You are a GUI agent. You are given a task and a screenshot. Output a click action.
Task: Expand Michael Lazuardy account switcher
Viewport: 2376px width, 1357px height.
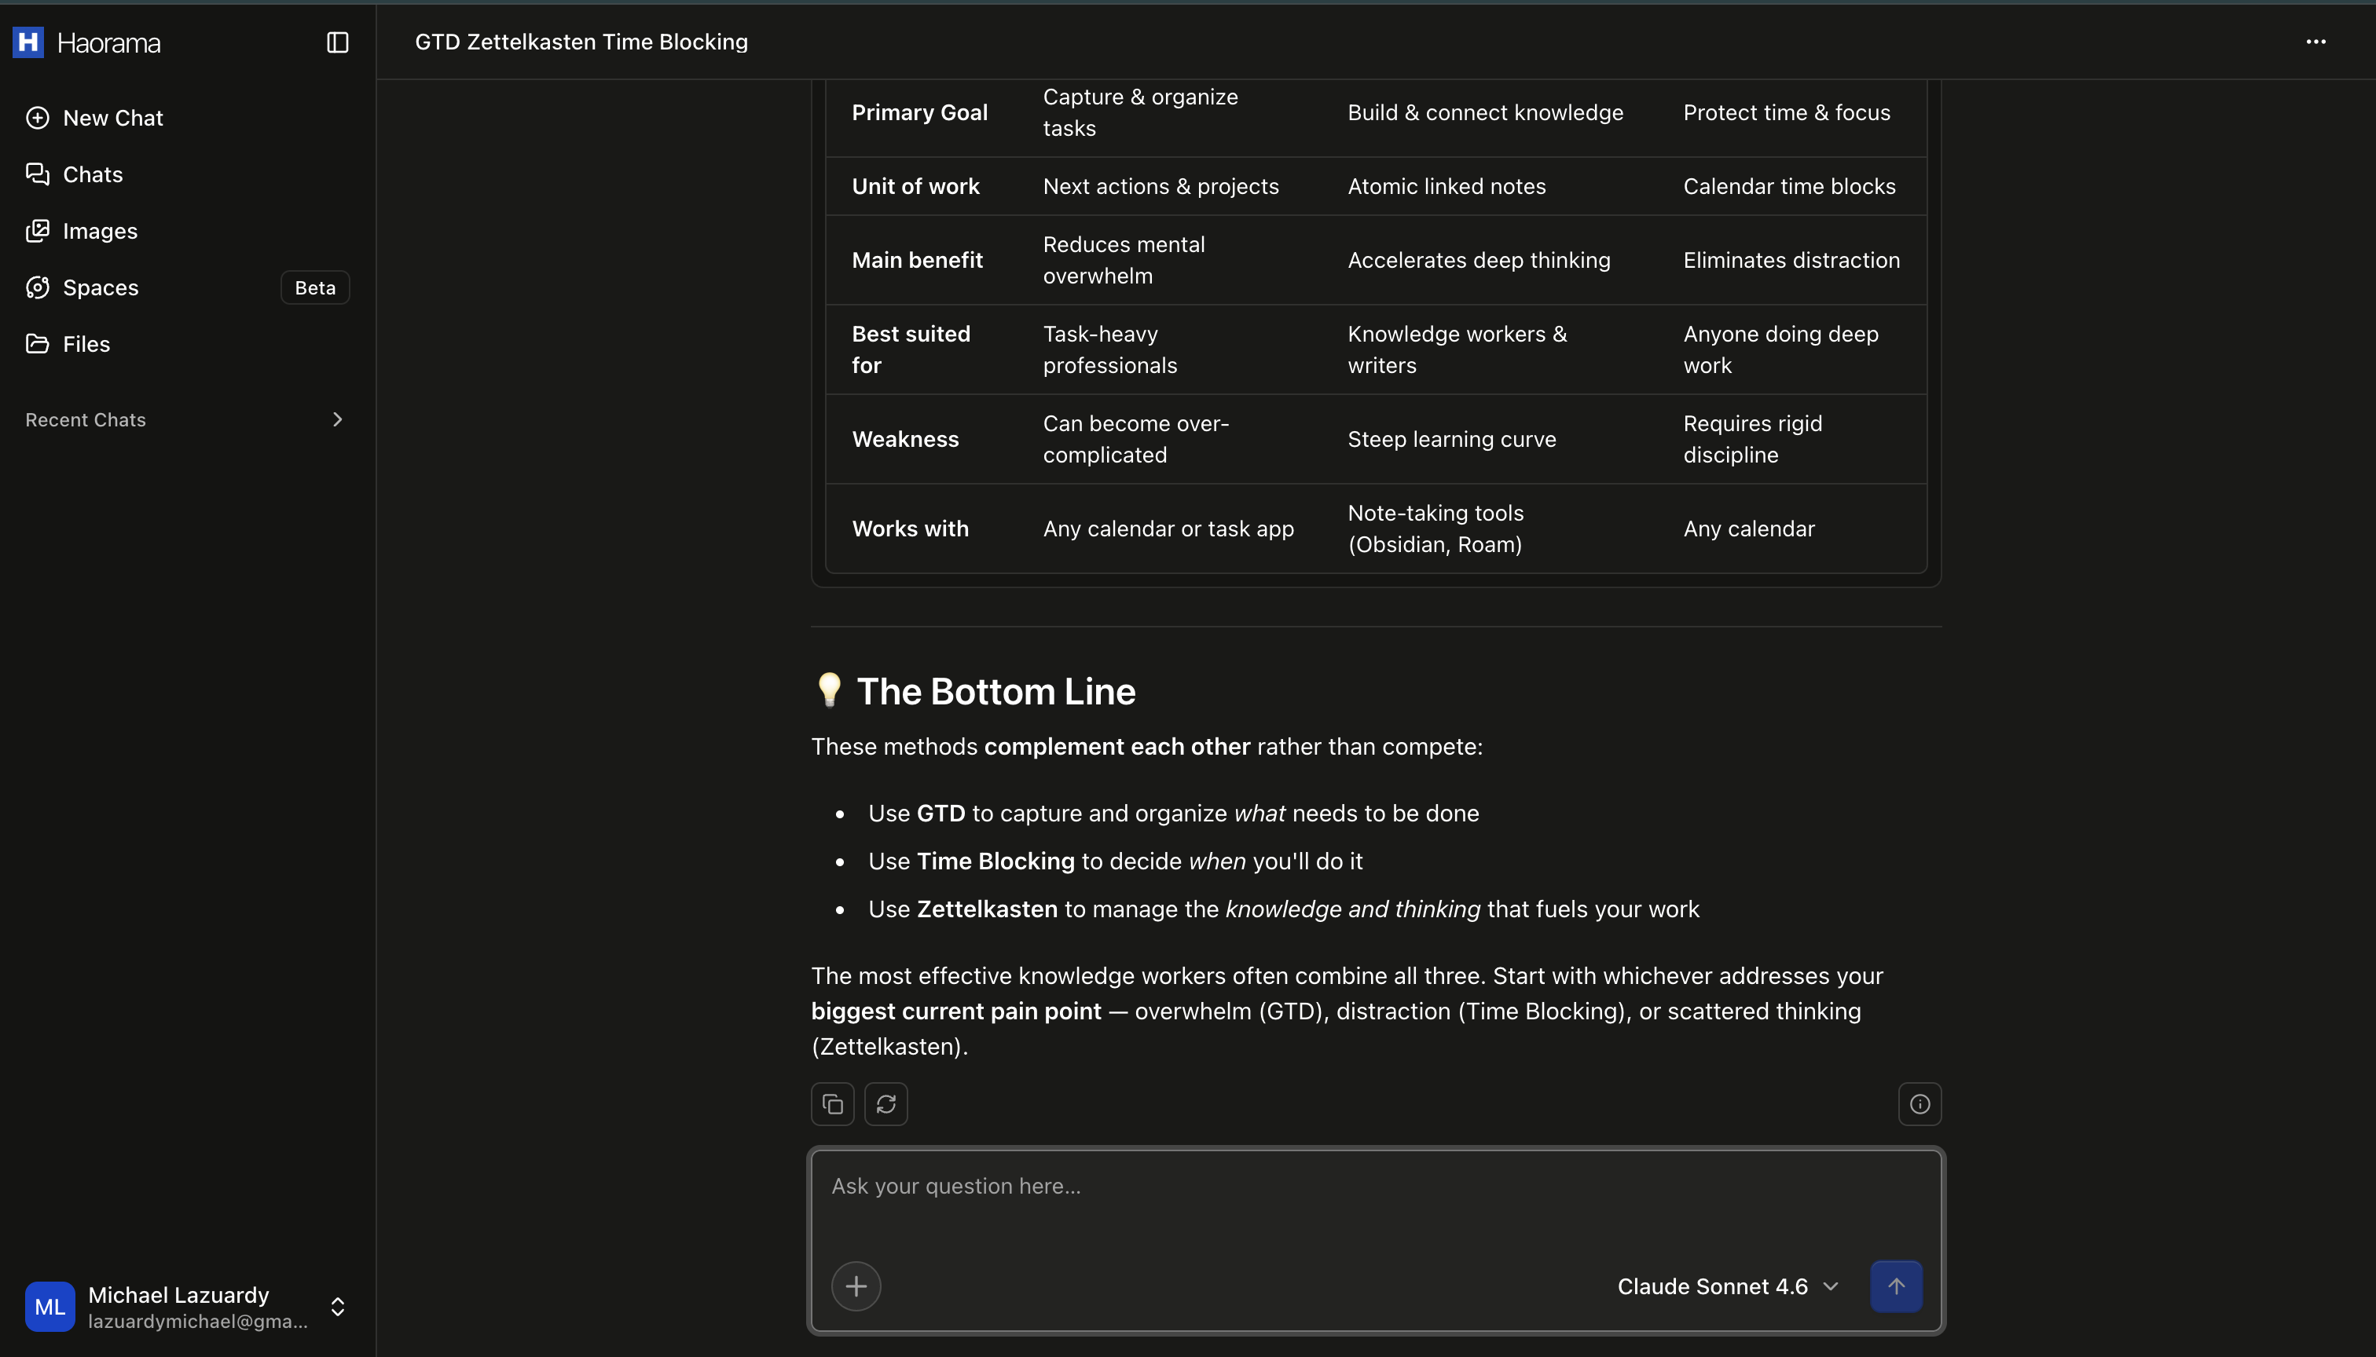(338, 1307)
